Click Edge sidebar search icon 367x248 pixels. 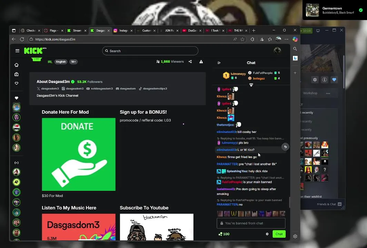point(295,49)
